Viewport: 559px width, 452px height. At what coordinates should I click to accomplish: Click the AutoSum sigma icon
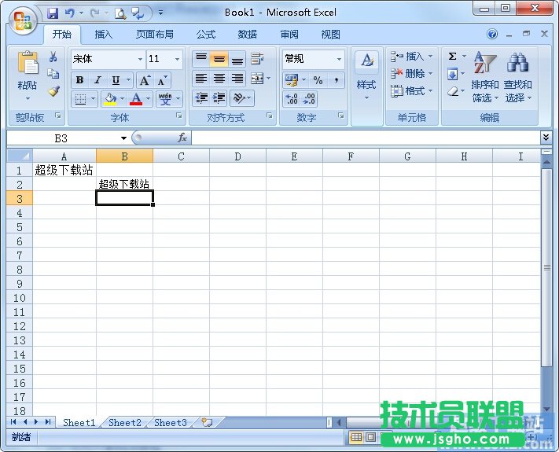pyautogui.click(x=452, y=57)
